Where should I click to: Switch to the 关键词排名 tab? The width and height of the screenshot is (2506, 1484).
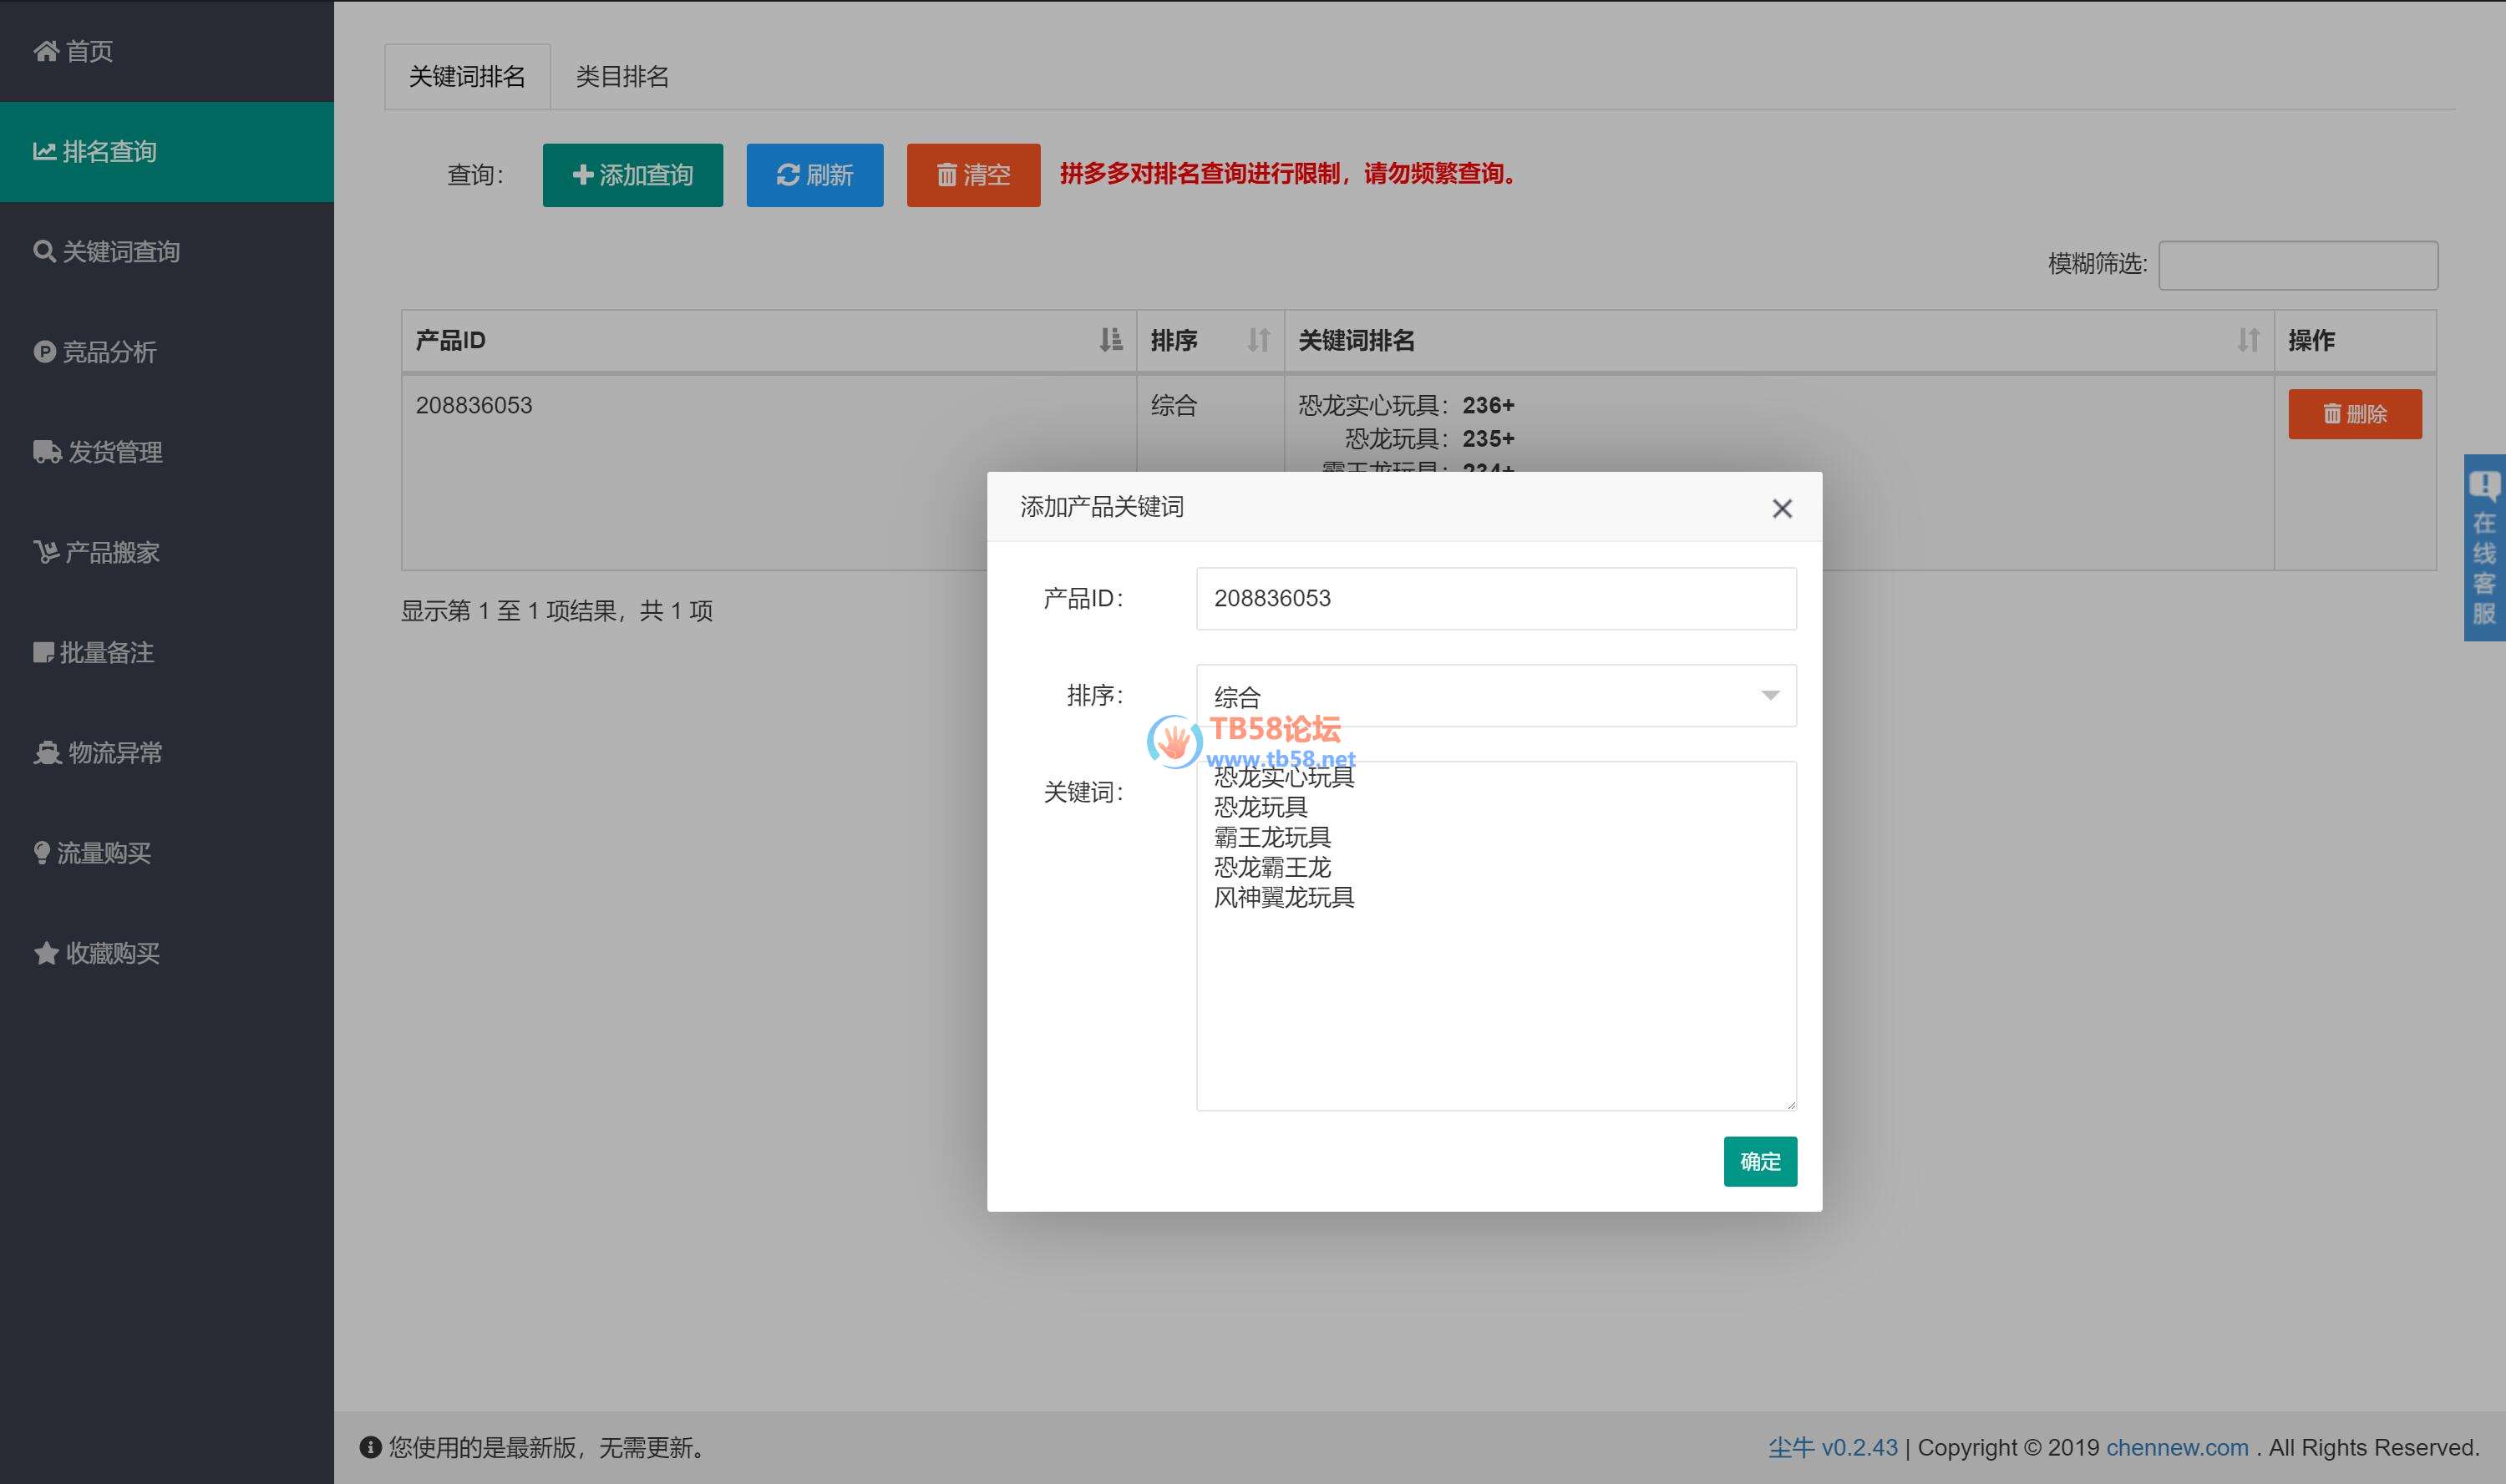point(467,77)
